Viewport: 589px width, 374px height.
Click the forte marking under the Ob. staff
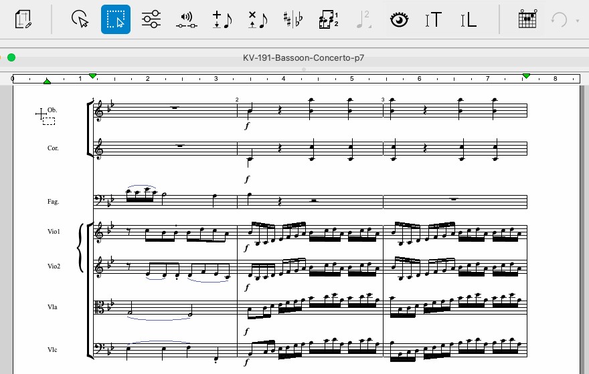(247, 126)
